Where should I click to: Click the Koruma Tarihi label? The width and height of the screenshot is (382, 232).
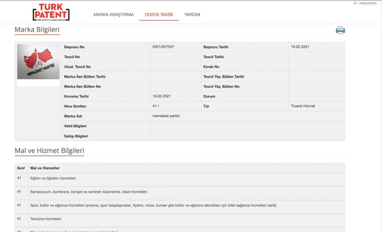[x=76, y=96]
